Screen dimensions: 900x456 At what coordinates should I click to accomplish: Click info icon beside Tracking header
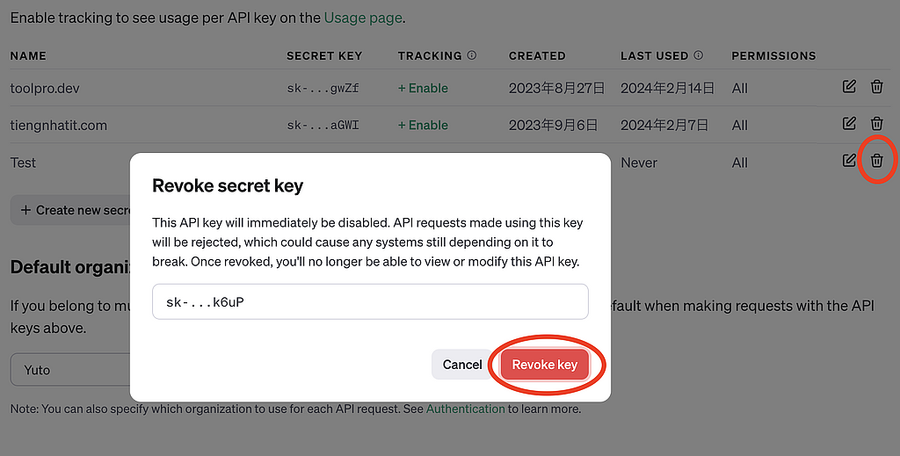pyautogui.click(x=472, y=55)
